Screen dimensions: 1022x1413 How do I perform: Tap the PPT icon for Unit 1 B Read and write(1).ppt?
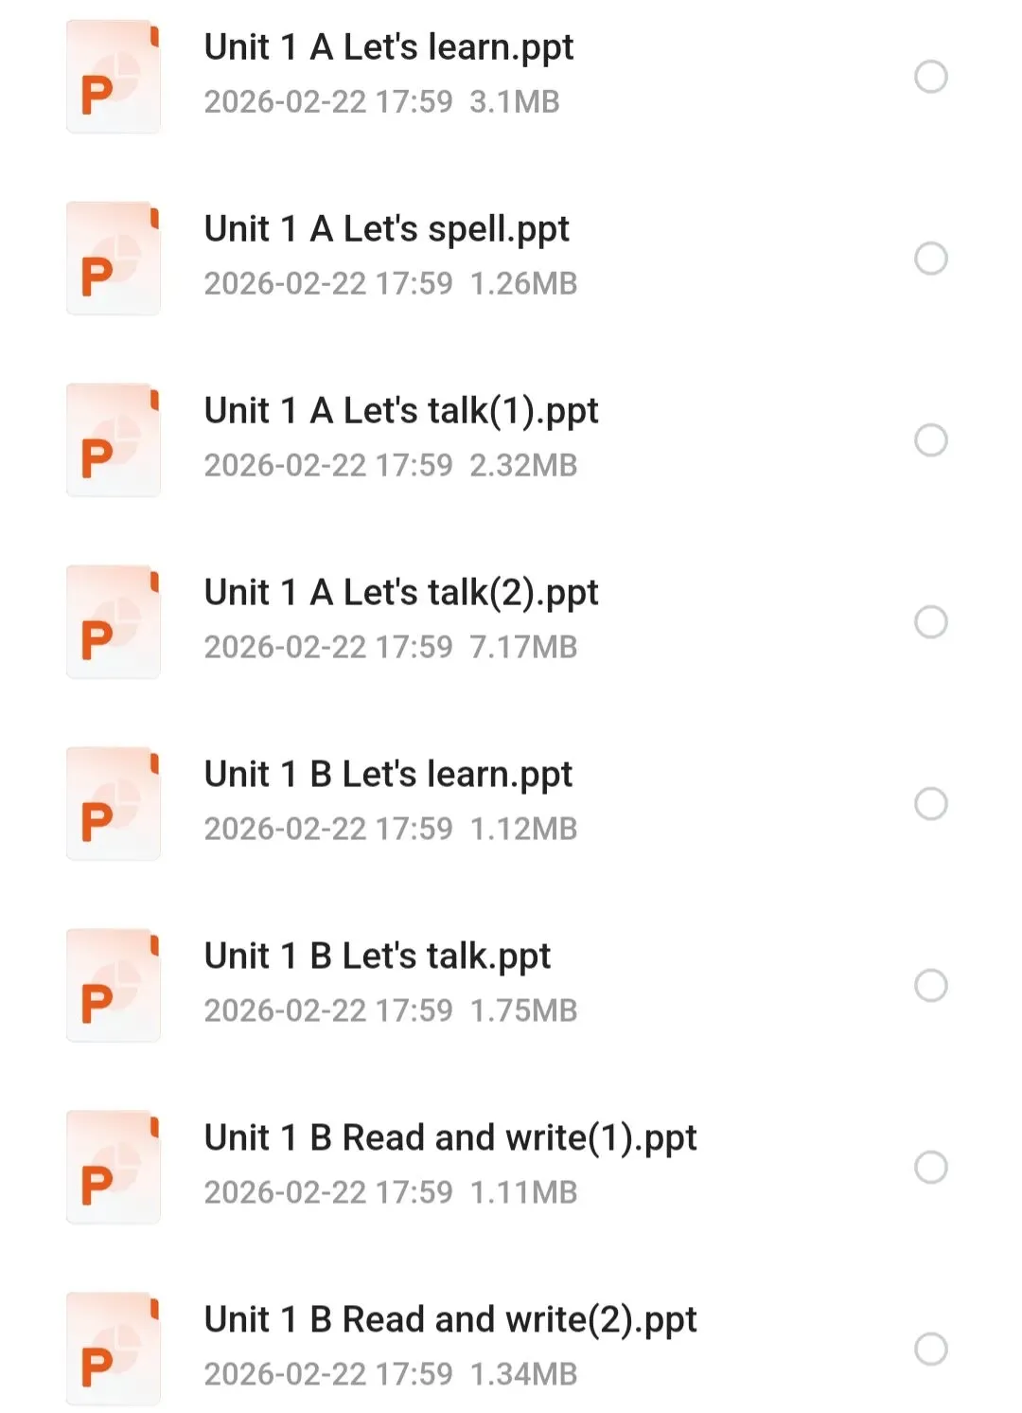point(114,1168)
